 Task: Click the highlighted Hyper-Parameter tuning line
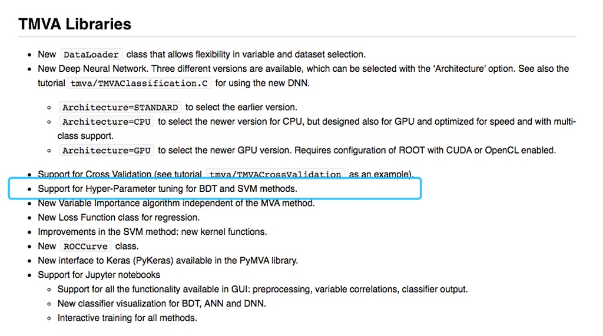[167, 189]
